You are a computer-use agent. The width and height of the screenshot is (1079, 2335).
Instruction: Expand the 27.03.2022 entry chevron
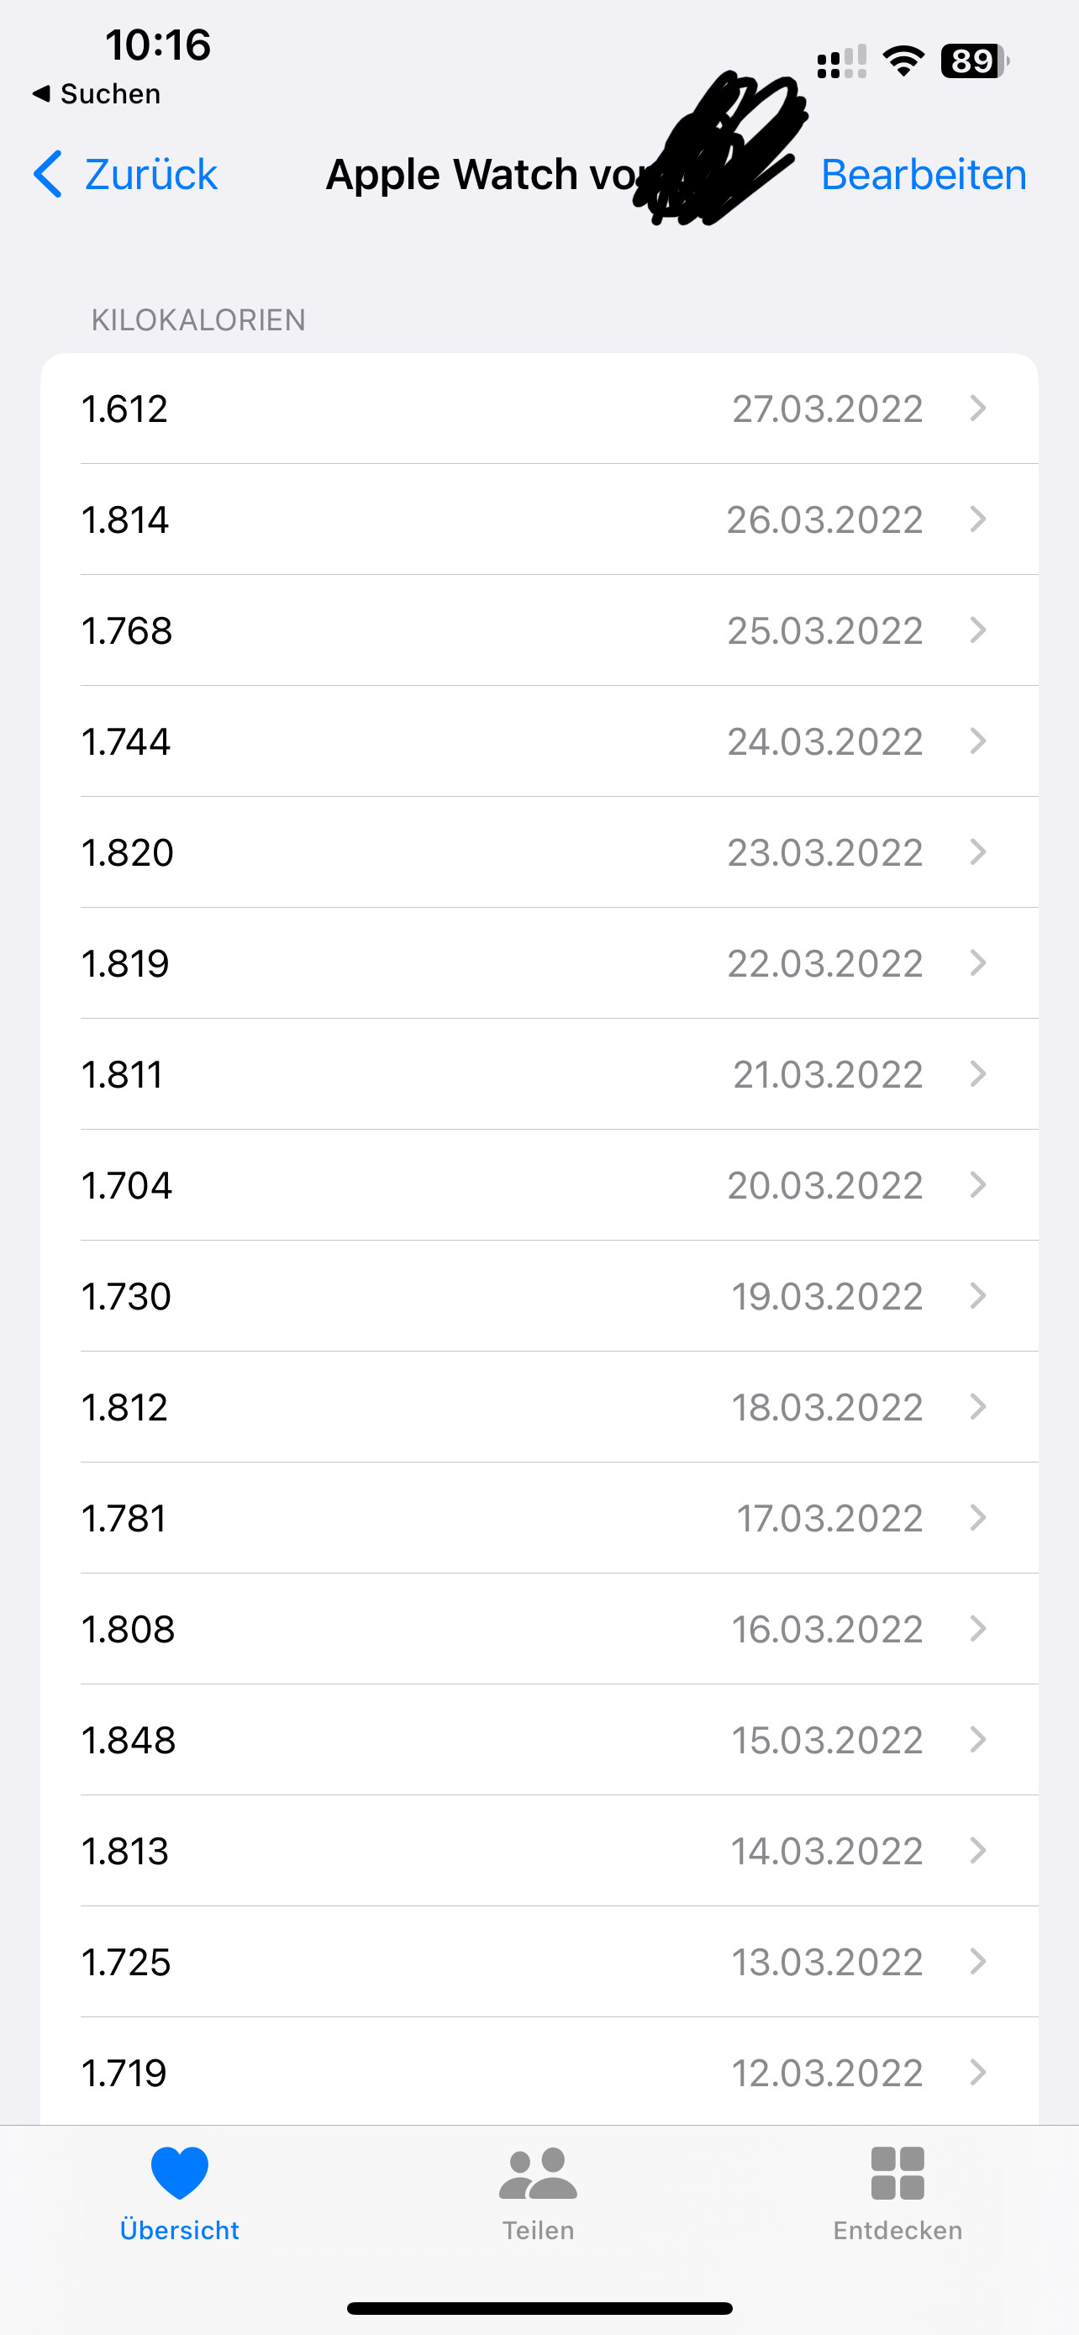[977, 408]
